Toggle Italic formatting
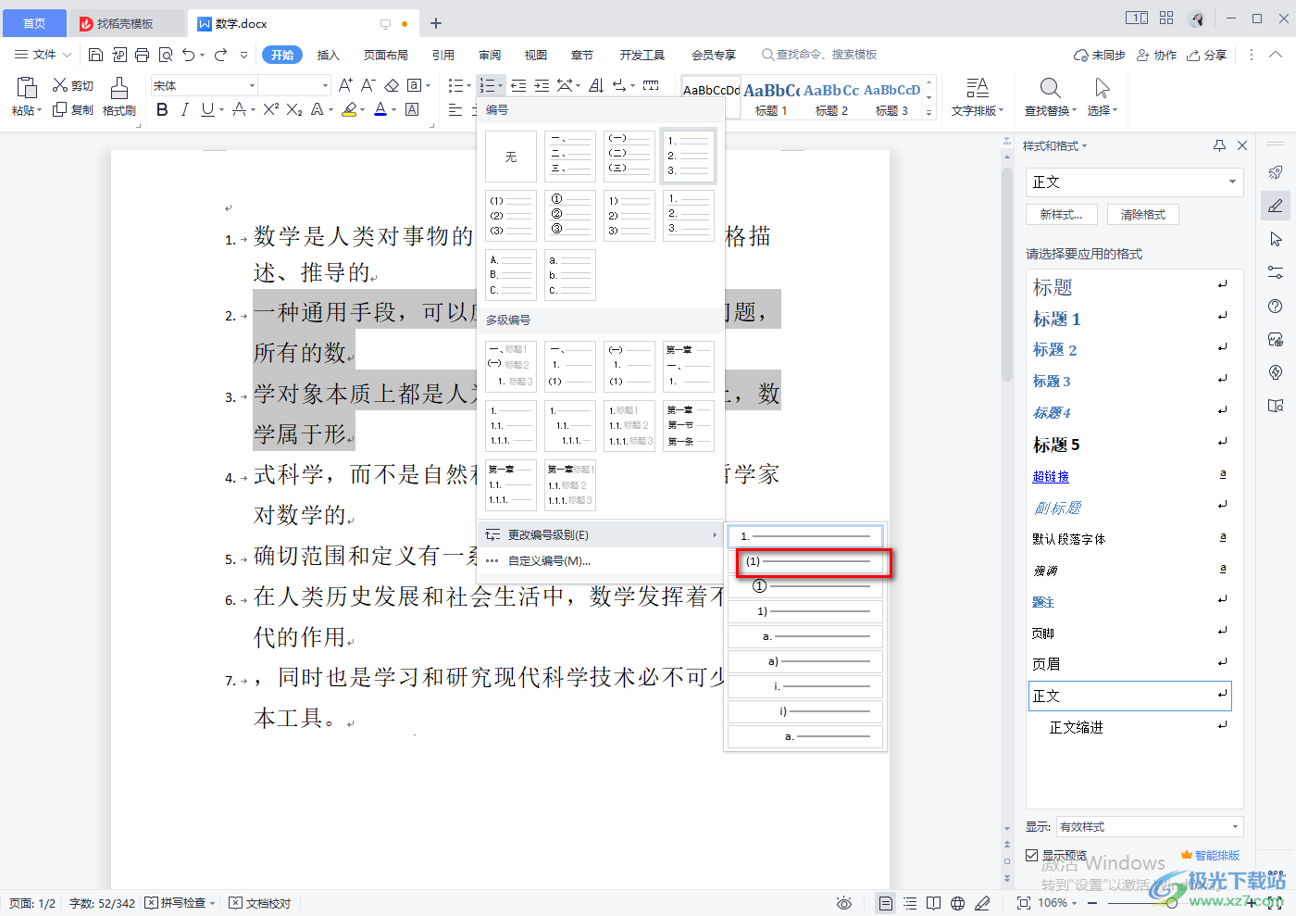Image resolution: width=1296 pixels, height=916 pixels. [x=184, y=109]
